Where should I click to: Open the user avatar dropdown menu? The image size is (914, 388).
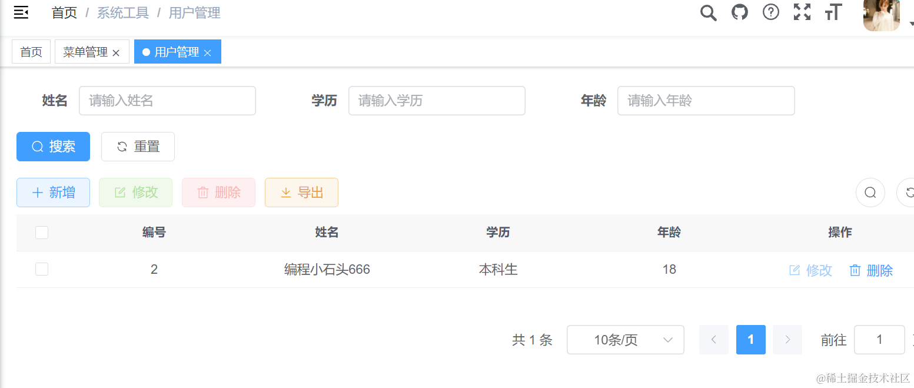coord(882,14)
